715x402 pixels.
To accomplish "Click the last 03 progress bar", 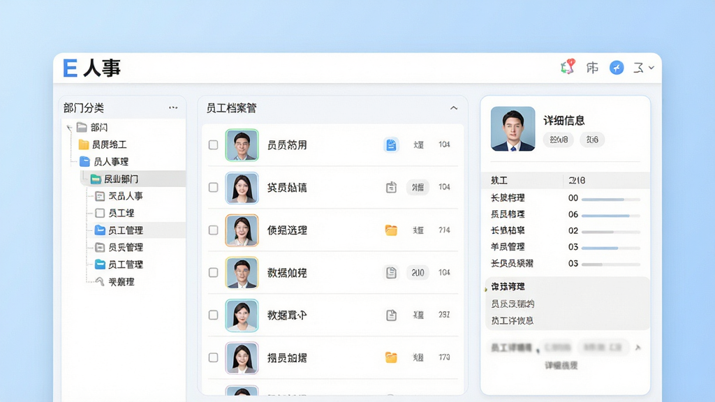I will pyautogui.click(x=611, y=265).
